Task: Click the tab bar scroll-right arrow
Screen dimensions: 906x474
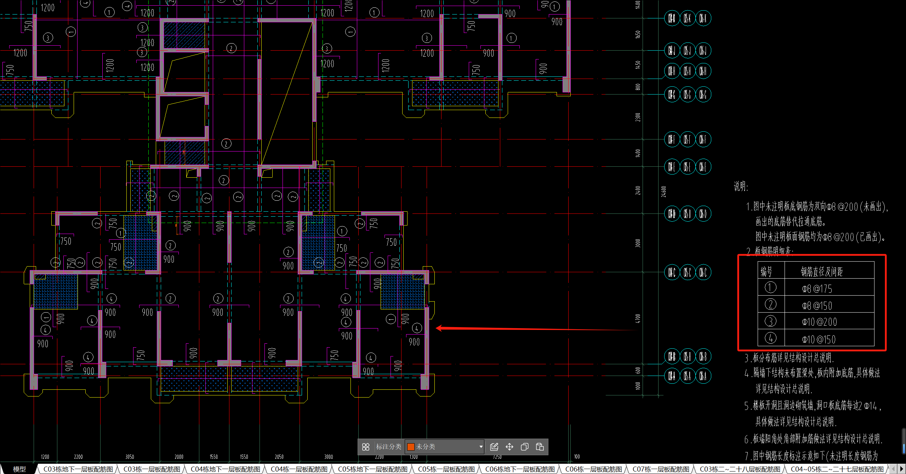Action: pyautogui.click(x=901, y=469)
